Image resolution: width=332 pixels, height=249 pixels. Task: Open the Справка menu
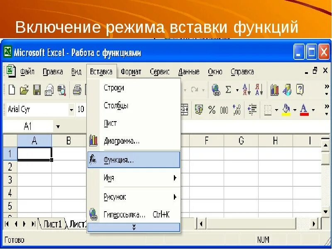coord(242,72)
